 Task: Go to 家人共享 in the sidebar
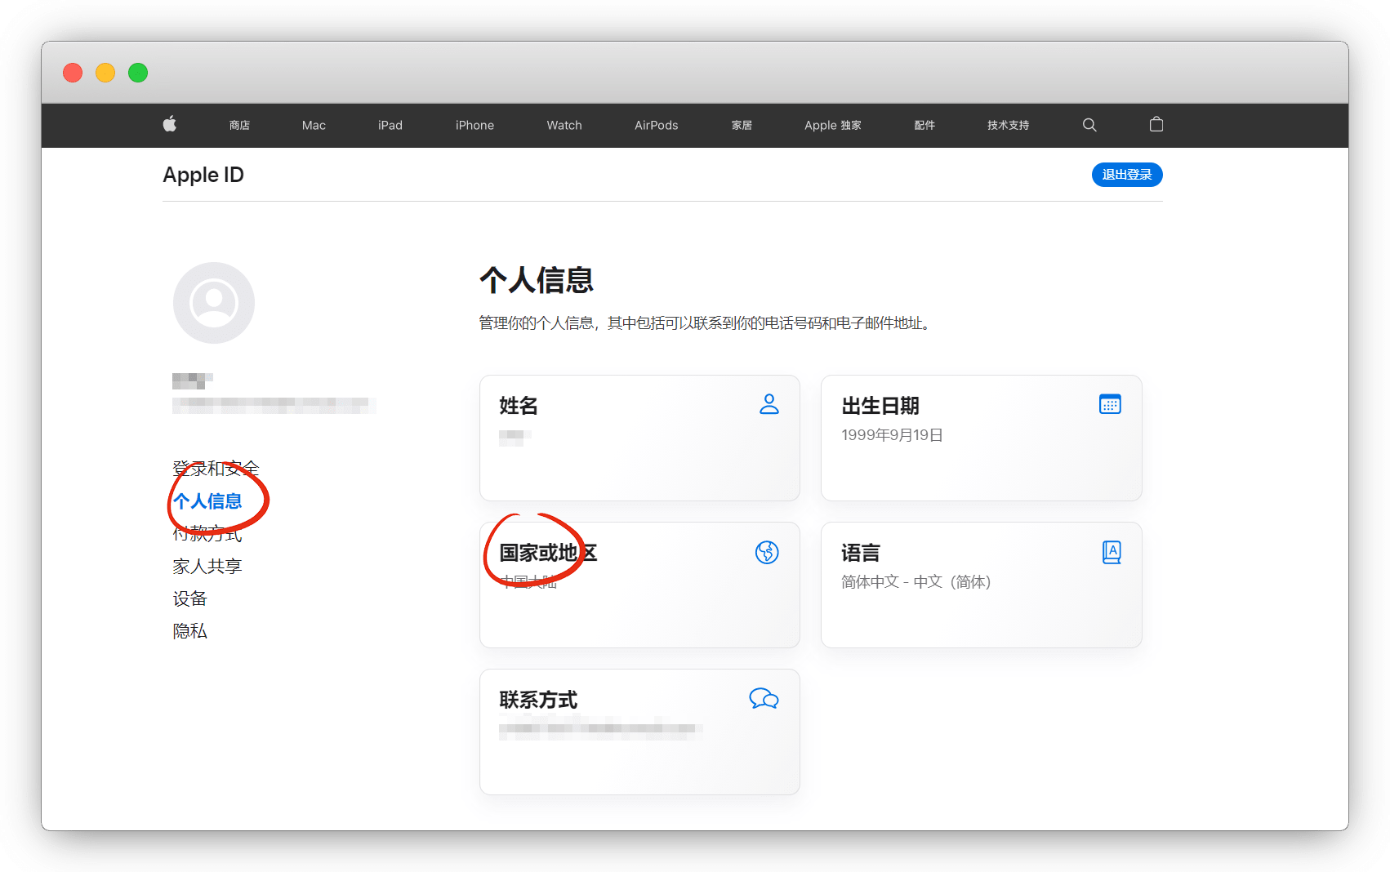click(207, 566)
